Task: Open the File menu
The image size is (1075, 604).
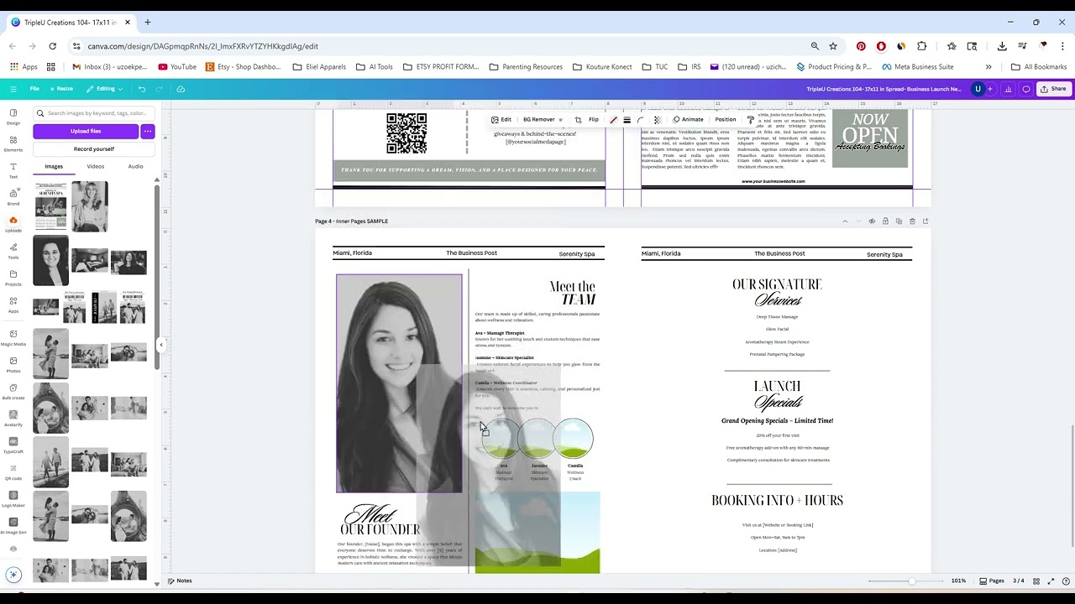Action: pyautogui.click(x=34, y=89)
